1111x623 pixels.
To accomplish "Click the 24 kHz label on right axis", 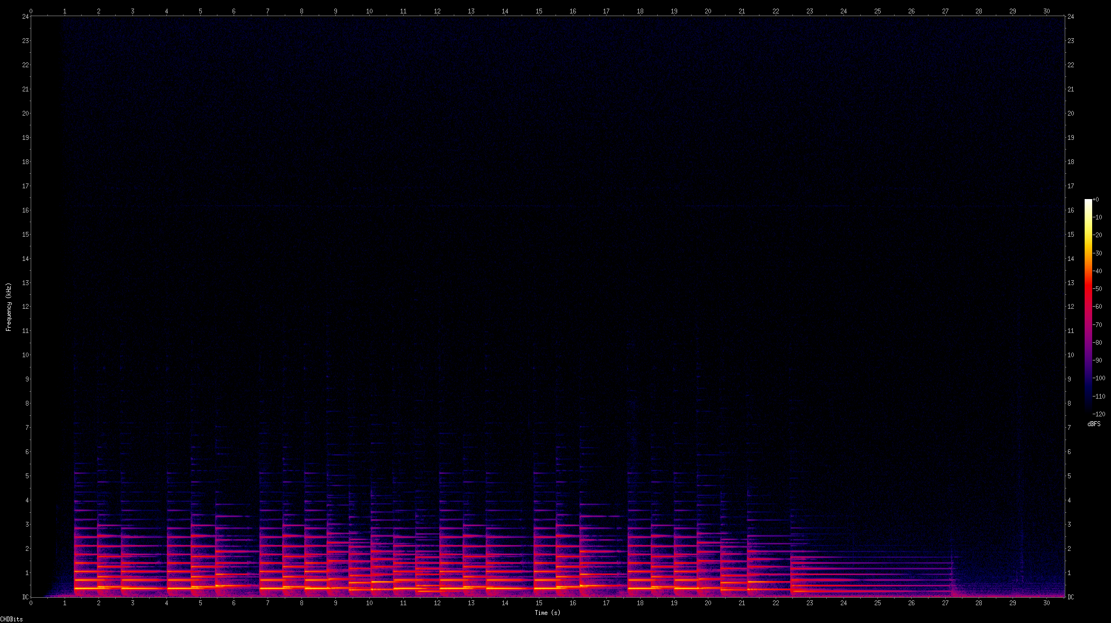I will (1071, 17).
